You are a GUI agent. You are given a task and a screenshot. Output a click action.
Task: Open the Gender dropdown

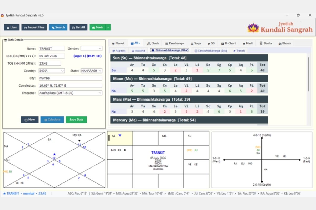coord(91,49)
